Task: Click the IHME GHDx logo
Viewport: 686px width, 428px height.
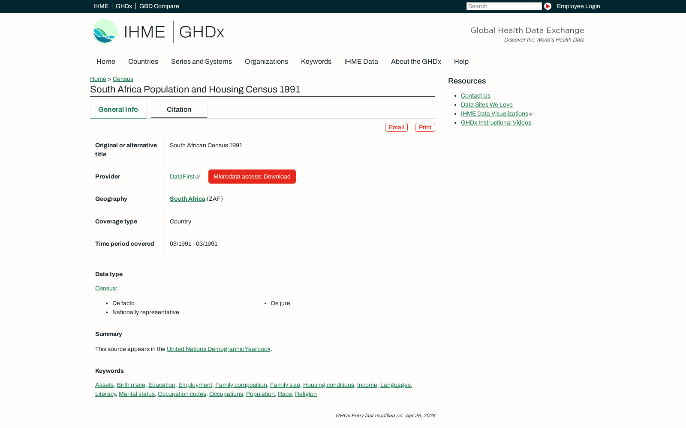Action: click(x=158, y=32)
